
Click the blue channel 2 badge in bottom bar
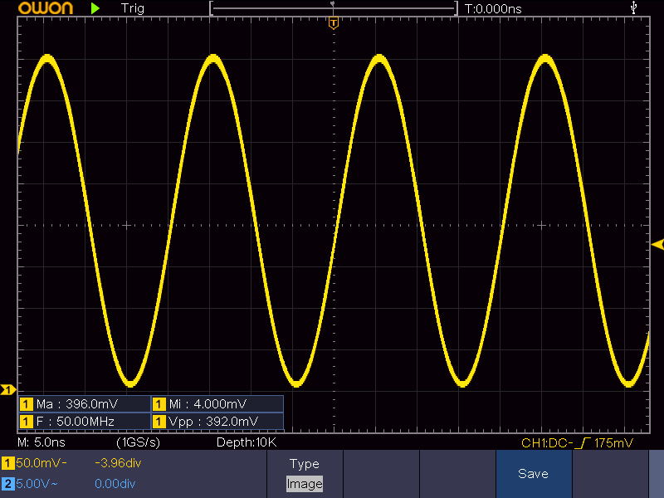pyautogui.click(x=7, y=484)
